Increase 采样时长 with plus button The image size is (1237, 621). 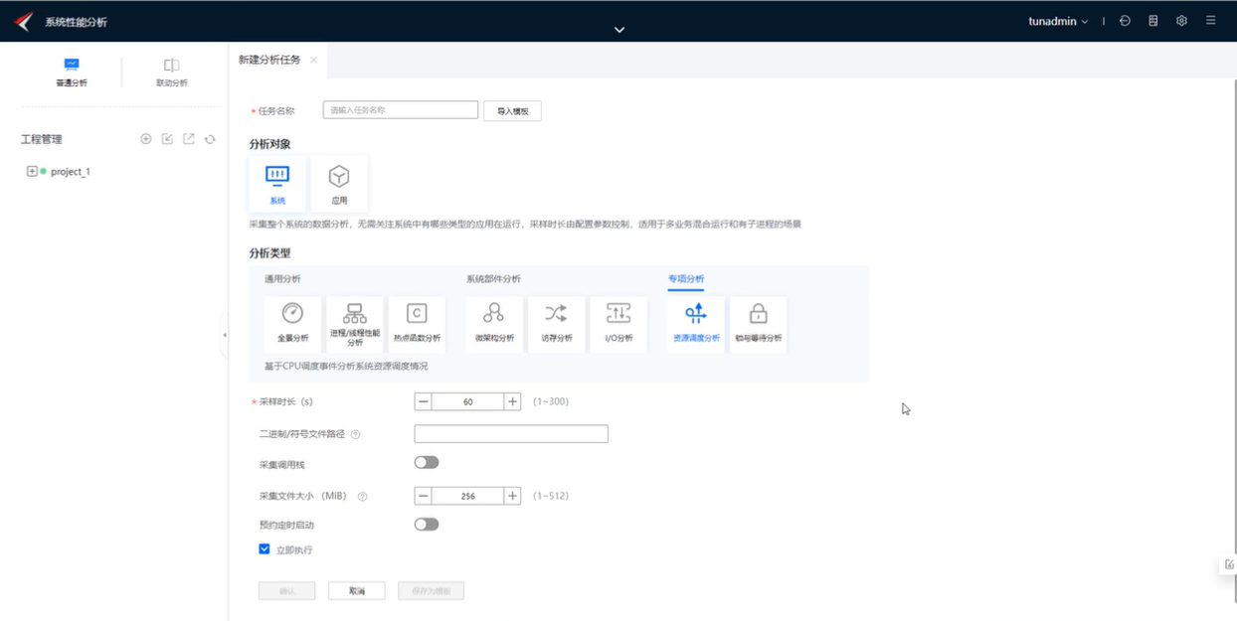[512, 401]
